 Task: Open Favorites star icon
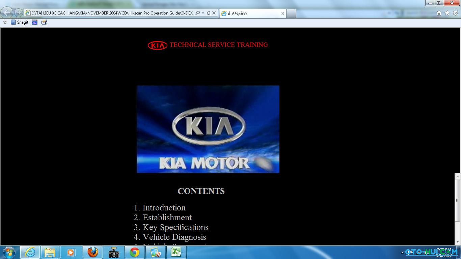click(447, 13)
